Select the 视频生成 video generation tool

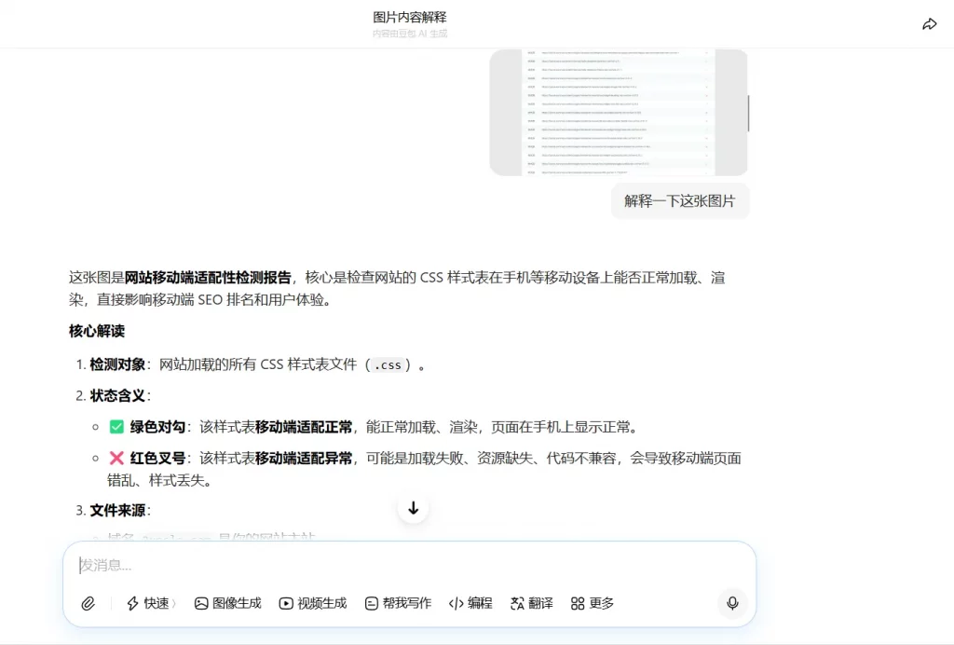pos(313,603)
